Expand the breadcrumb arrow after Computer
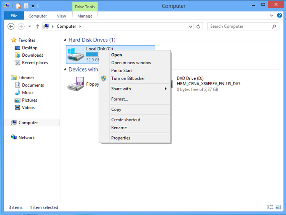This screenshot has width=286, height=215. (x=80, y=27)
